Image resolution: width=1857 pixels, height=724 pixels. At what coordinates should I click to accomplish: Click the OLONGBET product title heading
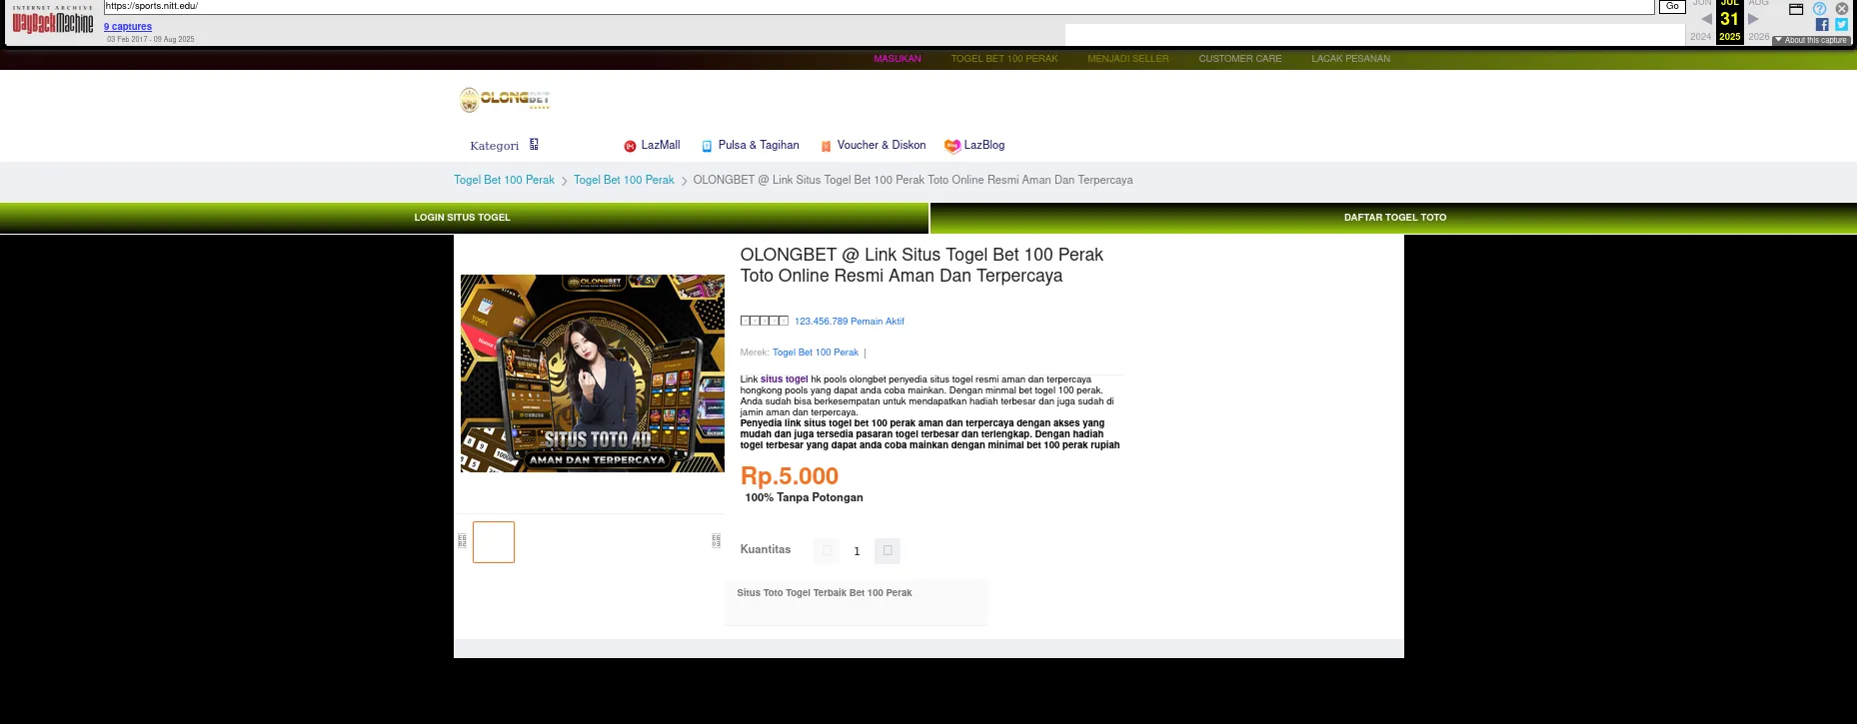(x=922, y=266)
